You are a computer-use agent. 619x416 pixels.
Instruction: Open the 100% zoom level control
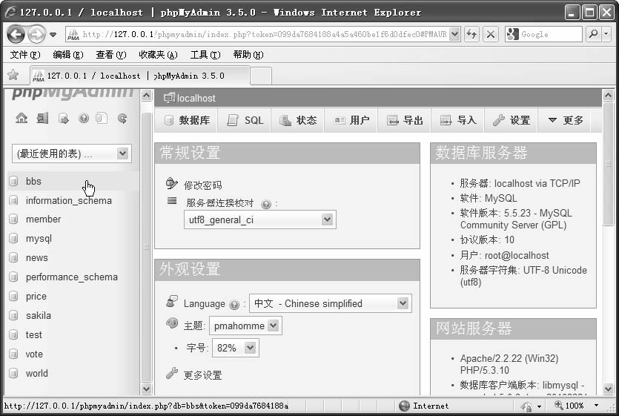(x=576, y=406)
